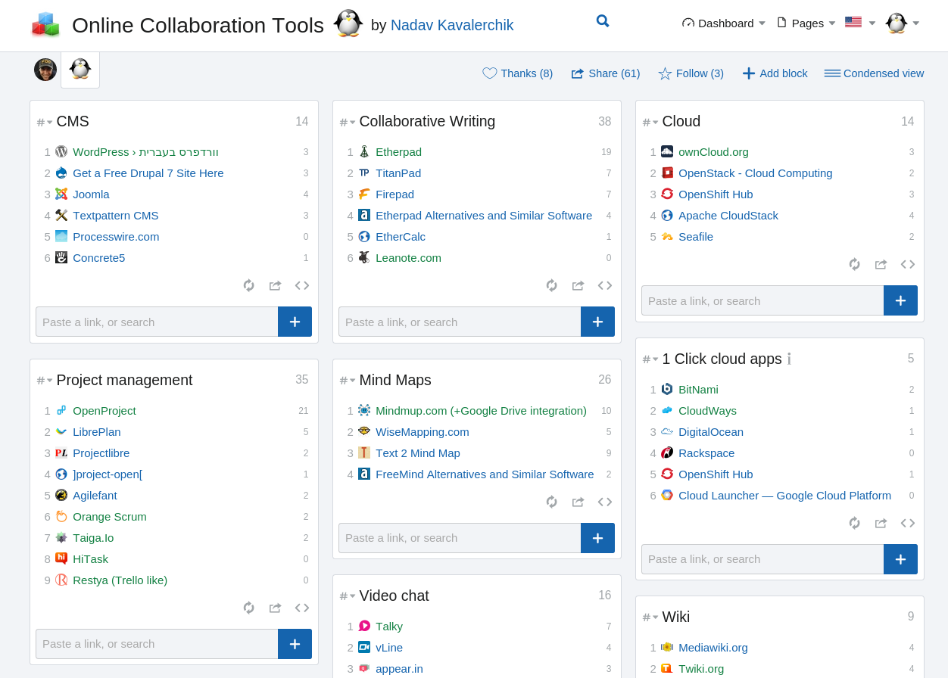The image size is (948, 678).
Task: Click the plus add button in Mind Maps block
Action: (597, 538)
